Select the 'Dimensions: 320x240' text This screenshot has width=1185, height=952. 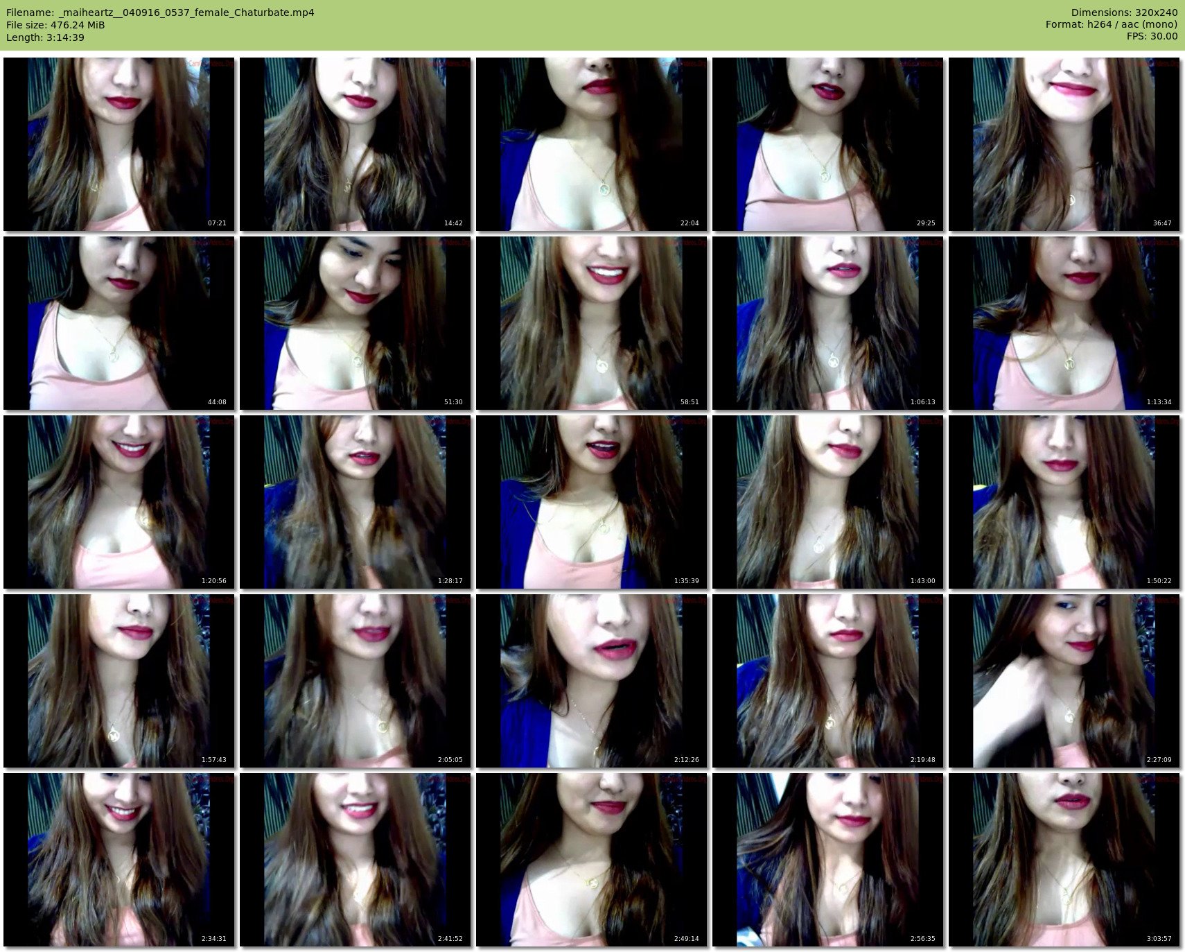(1124, 12)
